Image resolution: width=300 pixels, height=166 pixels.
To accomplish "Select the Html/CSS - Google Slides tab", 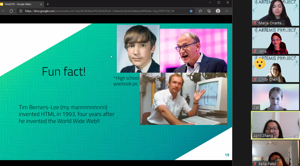I will pos(21,4).
